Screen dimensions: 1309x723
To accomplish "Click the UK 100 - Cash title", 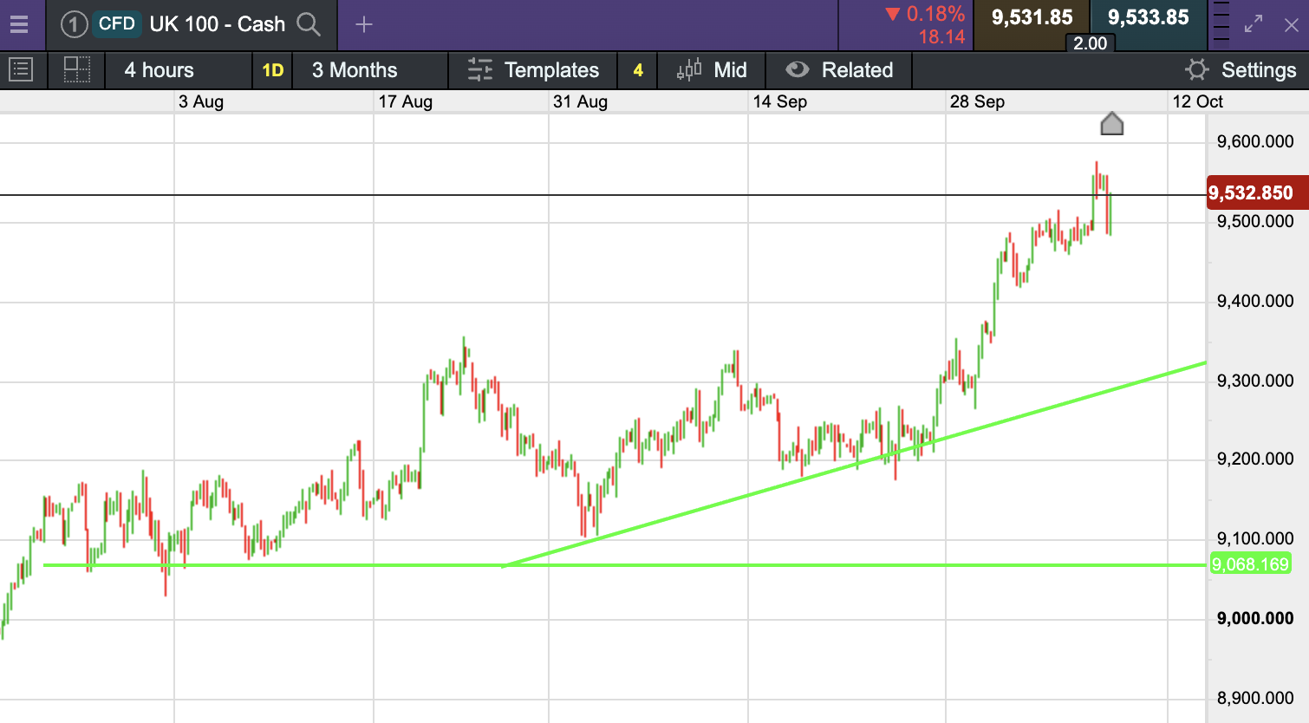I will pos(218,24).
